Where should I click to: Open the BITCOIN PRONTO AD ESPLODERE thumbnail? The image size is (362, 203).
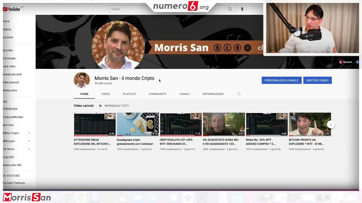[310, 124]
